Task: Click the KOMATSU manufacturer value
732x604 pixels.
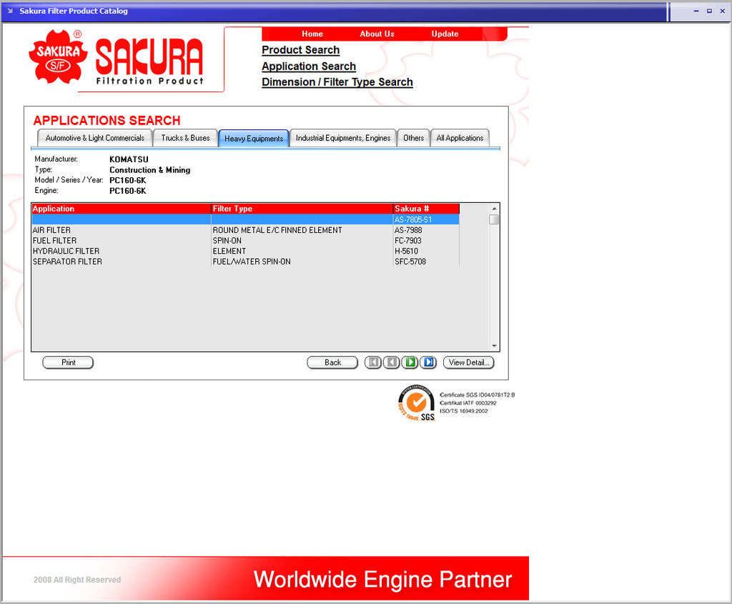Action: point(129,159)
